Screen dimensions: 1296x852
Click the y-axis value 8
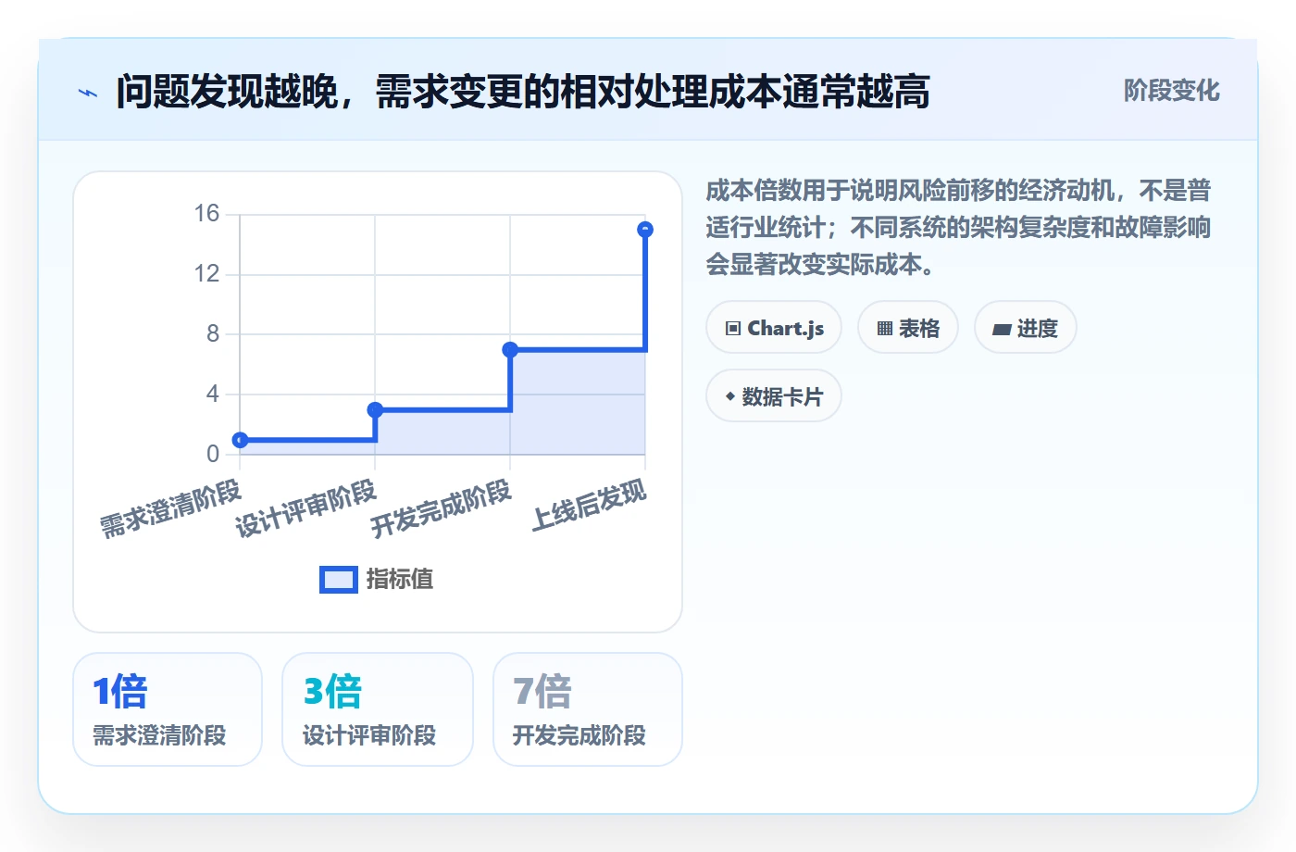213,333
